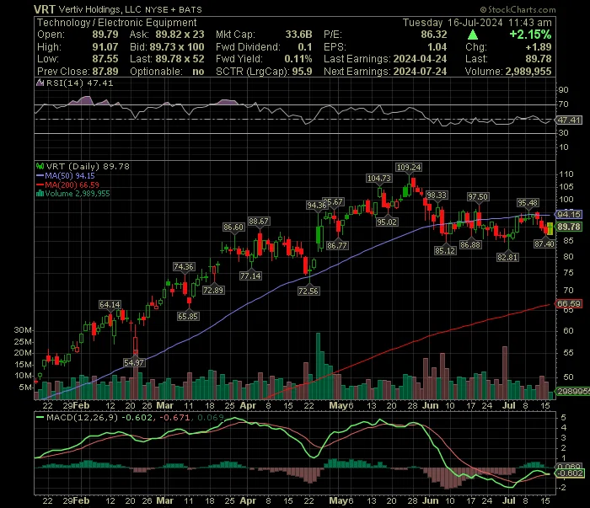590x508 pixels.
Task: Click the -0.602 MACD axis value tag
Action: [x=570, y=473]
